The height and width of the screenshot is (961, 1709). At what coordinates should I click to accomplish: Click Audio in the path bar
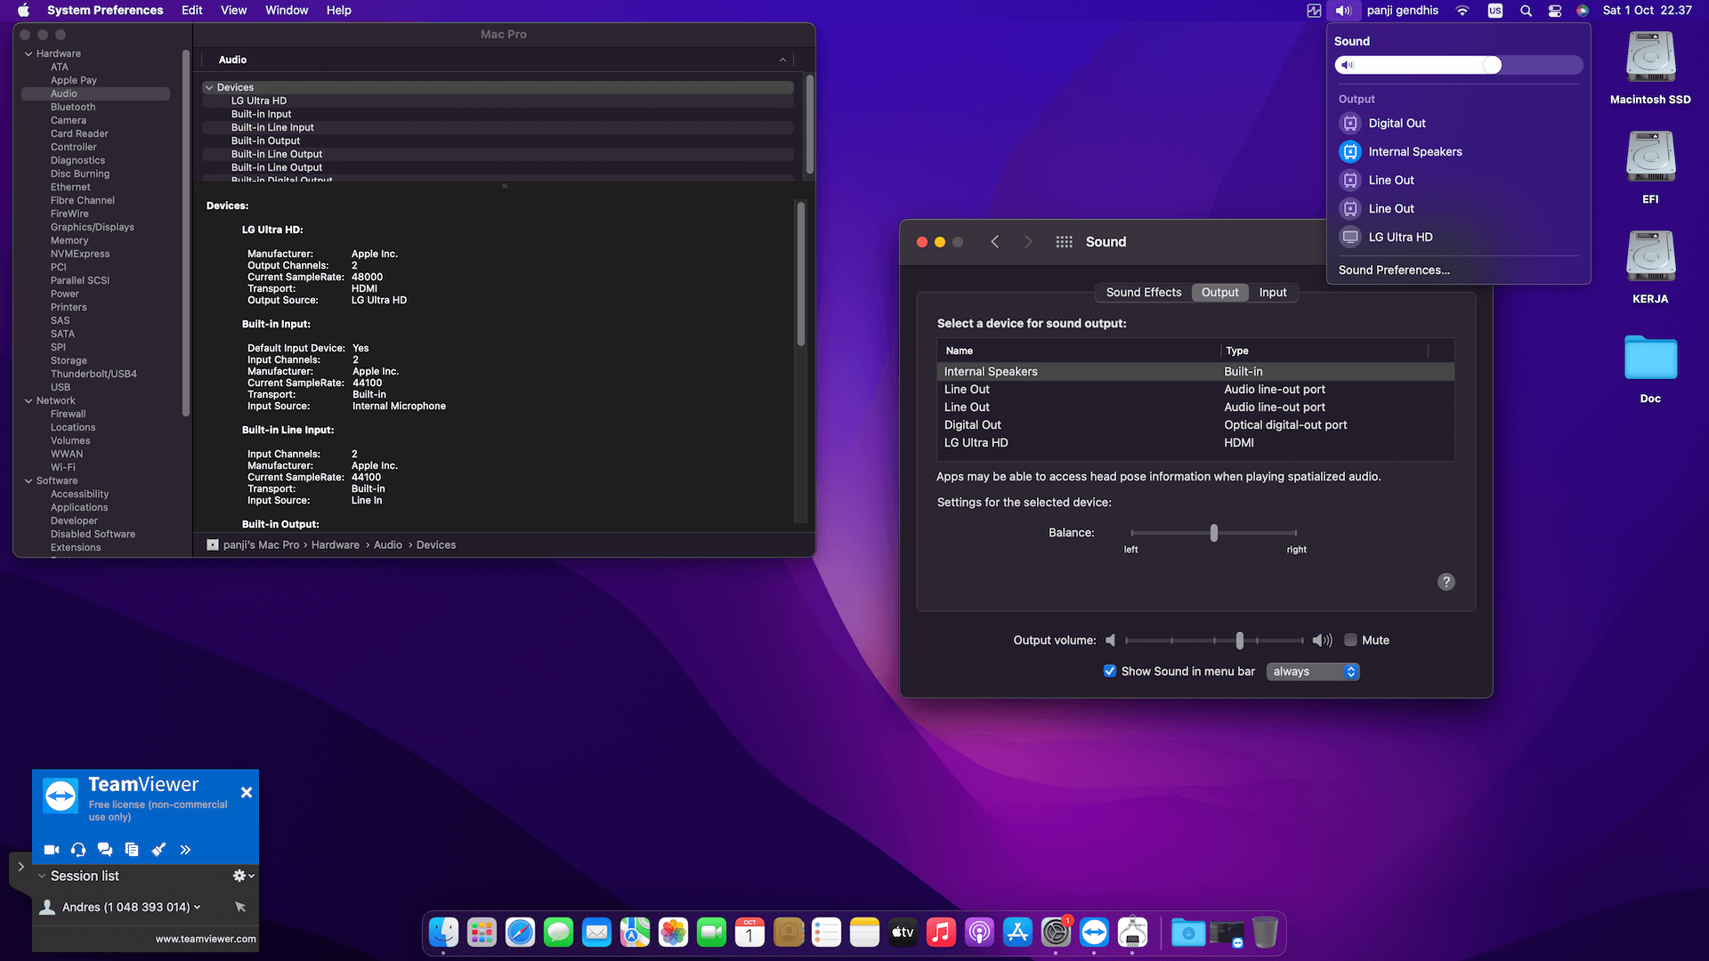click(388, 545)
